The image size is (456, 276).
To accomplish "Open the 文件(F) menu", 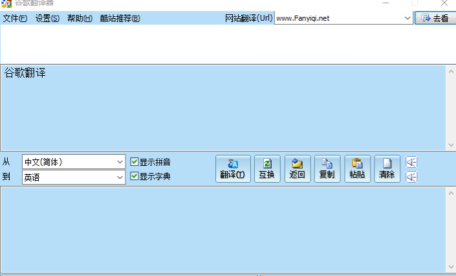I will 15,18.
